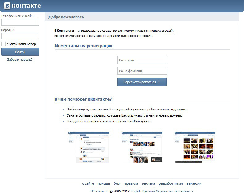
Task: Switch the site language to English
Action: pos(136,191)
